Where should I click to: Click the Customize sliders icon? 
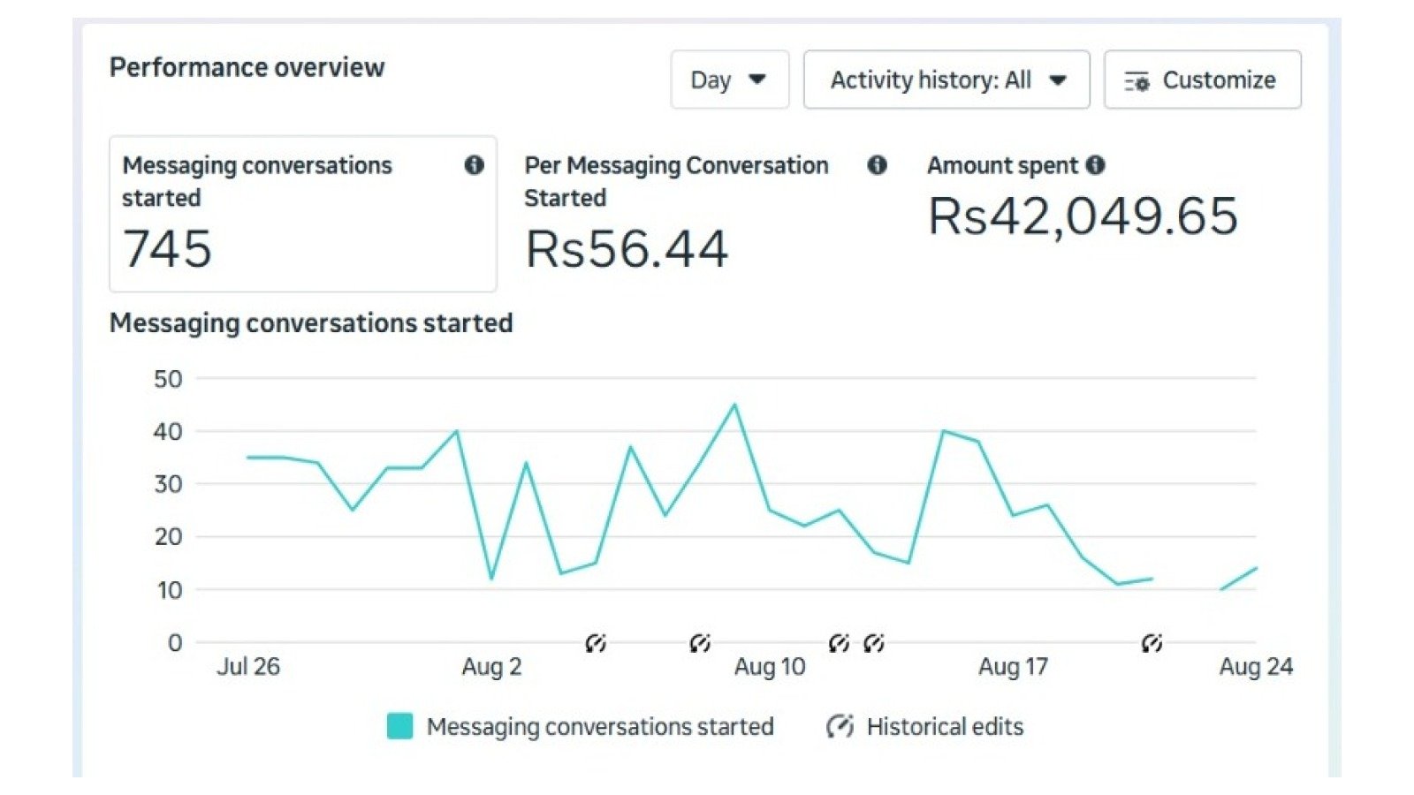1137,81
